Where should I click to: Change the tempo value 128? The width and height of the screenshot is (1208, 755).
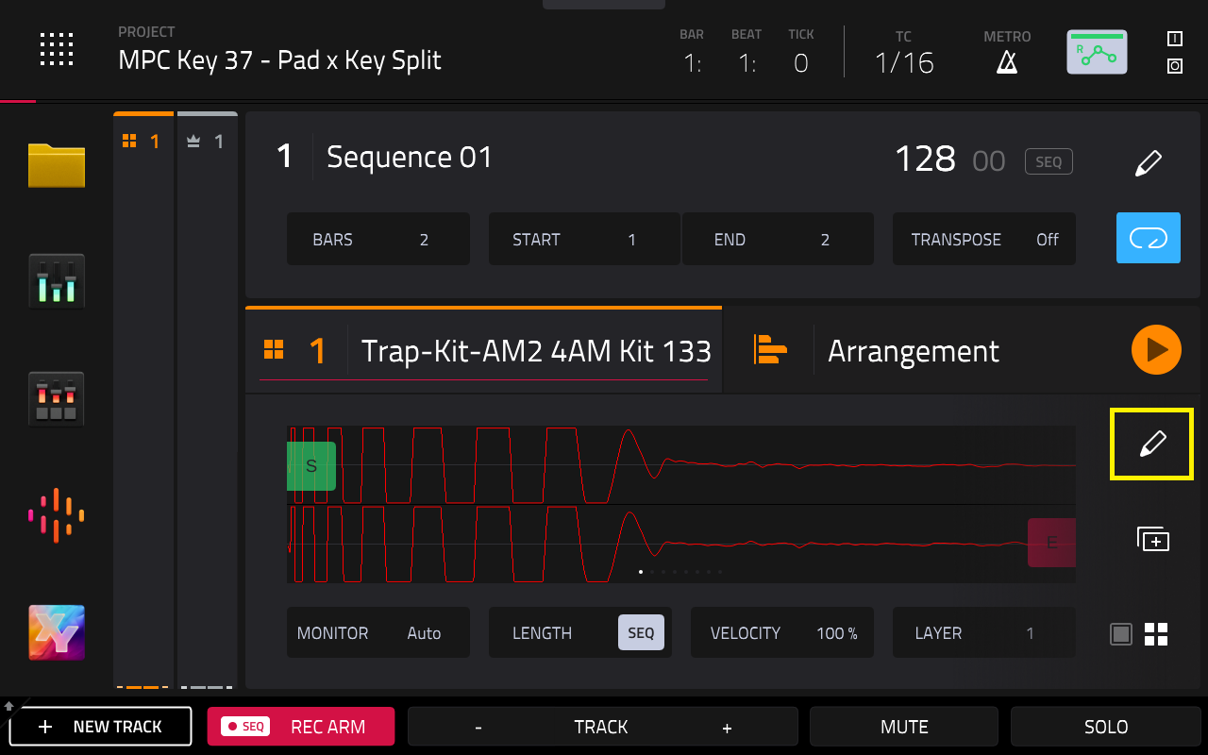tap(925, 159)
